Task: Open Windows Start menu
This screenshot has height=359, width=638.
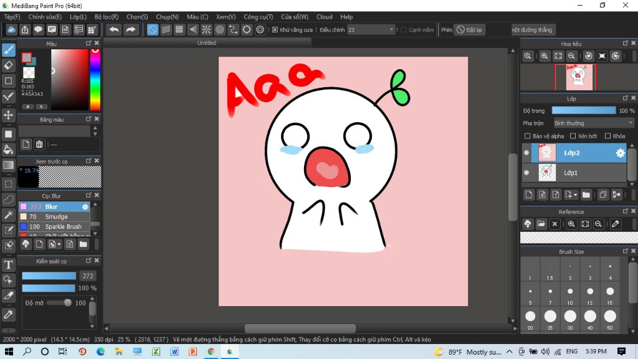Action: click(9, 352)
